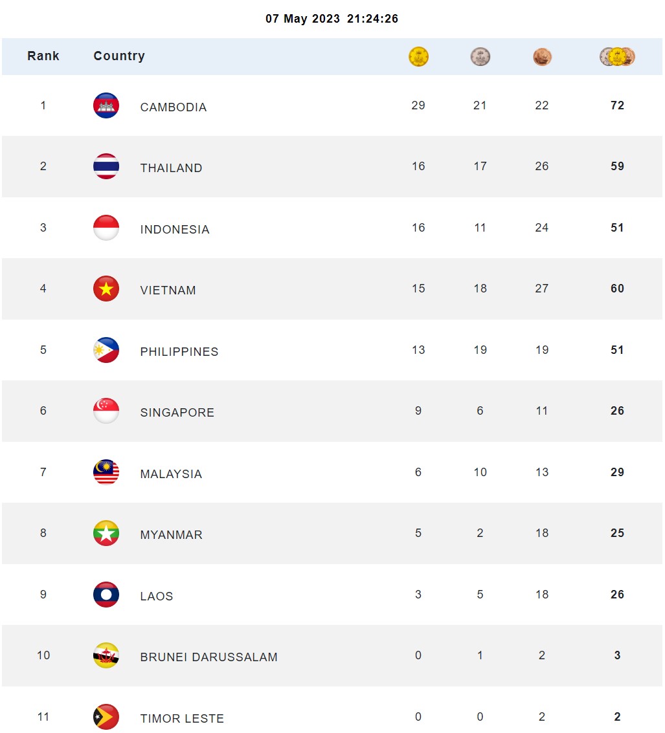Screen dimensions: 665x733
Task: Click Vietnam's total medal count 60
Action: 617,289
